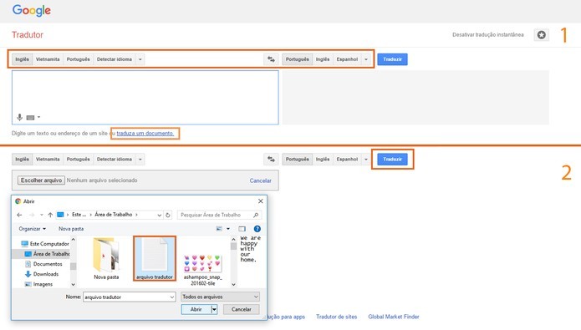Viewport: 581px width, 330px height.
Task: Click the navigation tree scrollbar down arrow
Action: click(74, 284)
